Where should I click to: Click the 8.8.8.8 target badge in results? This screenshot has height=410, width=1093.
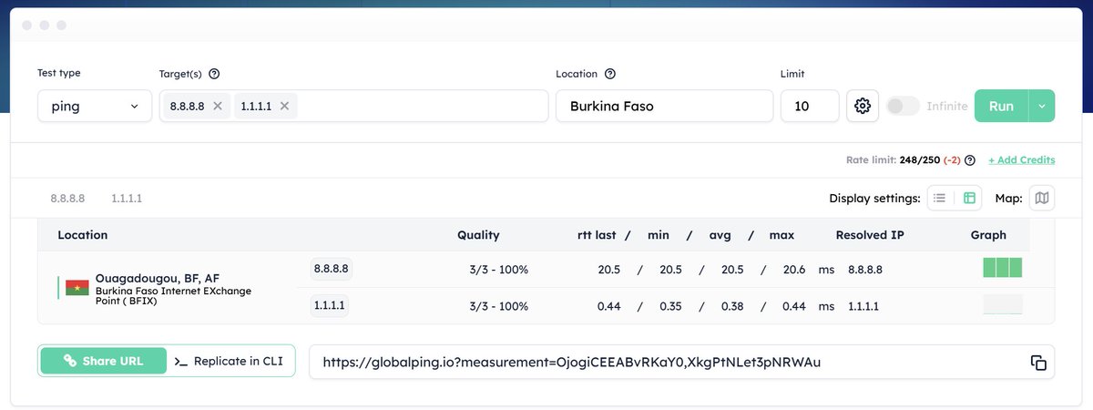point(331,269)
